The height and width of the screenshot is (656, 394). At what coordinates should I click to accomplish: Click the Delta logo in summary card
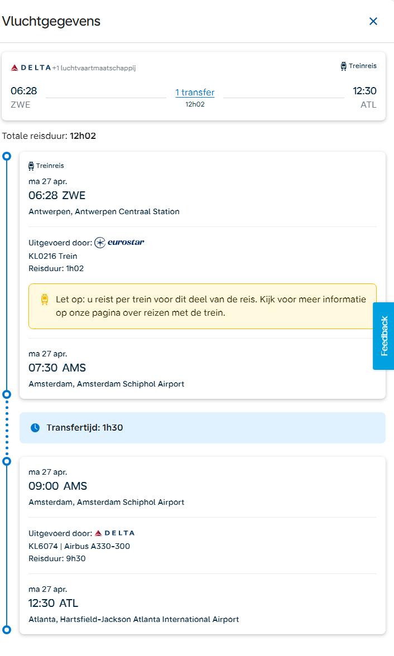pos(31,68)
